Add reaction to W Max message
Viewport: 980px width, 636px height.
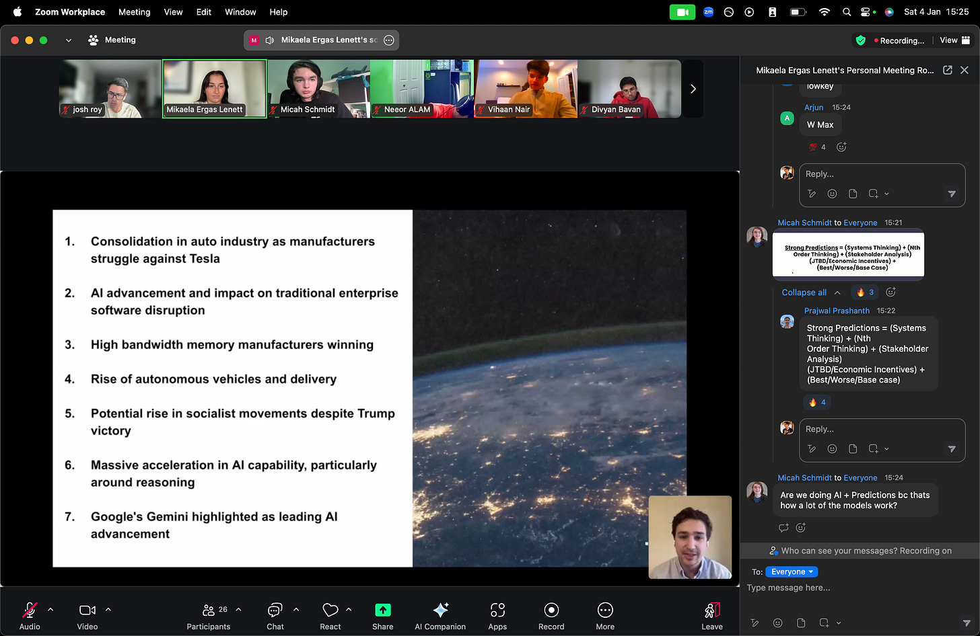coord(841,147)
